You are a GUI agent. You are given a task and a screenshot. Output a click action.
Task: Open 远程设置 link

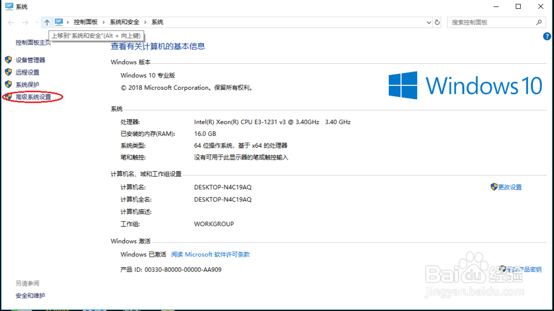click(28, 73)
